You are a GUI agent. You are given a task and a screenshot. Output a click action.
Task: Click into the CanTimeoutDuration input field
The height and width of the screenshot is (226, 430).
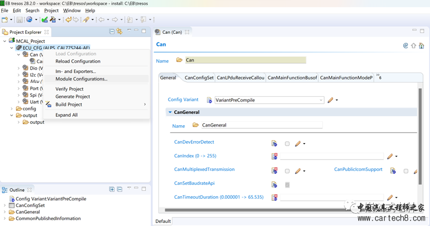tap(332, 197)
